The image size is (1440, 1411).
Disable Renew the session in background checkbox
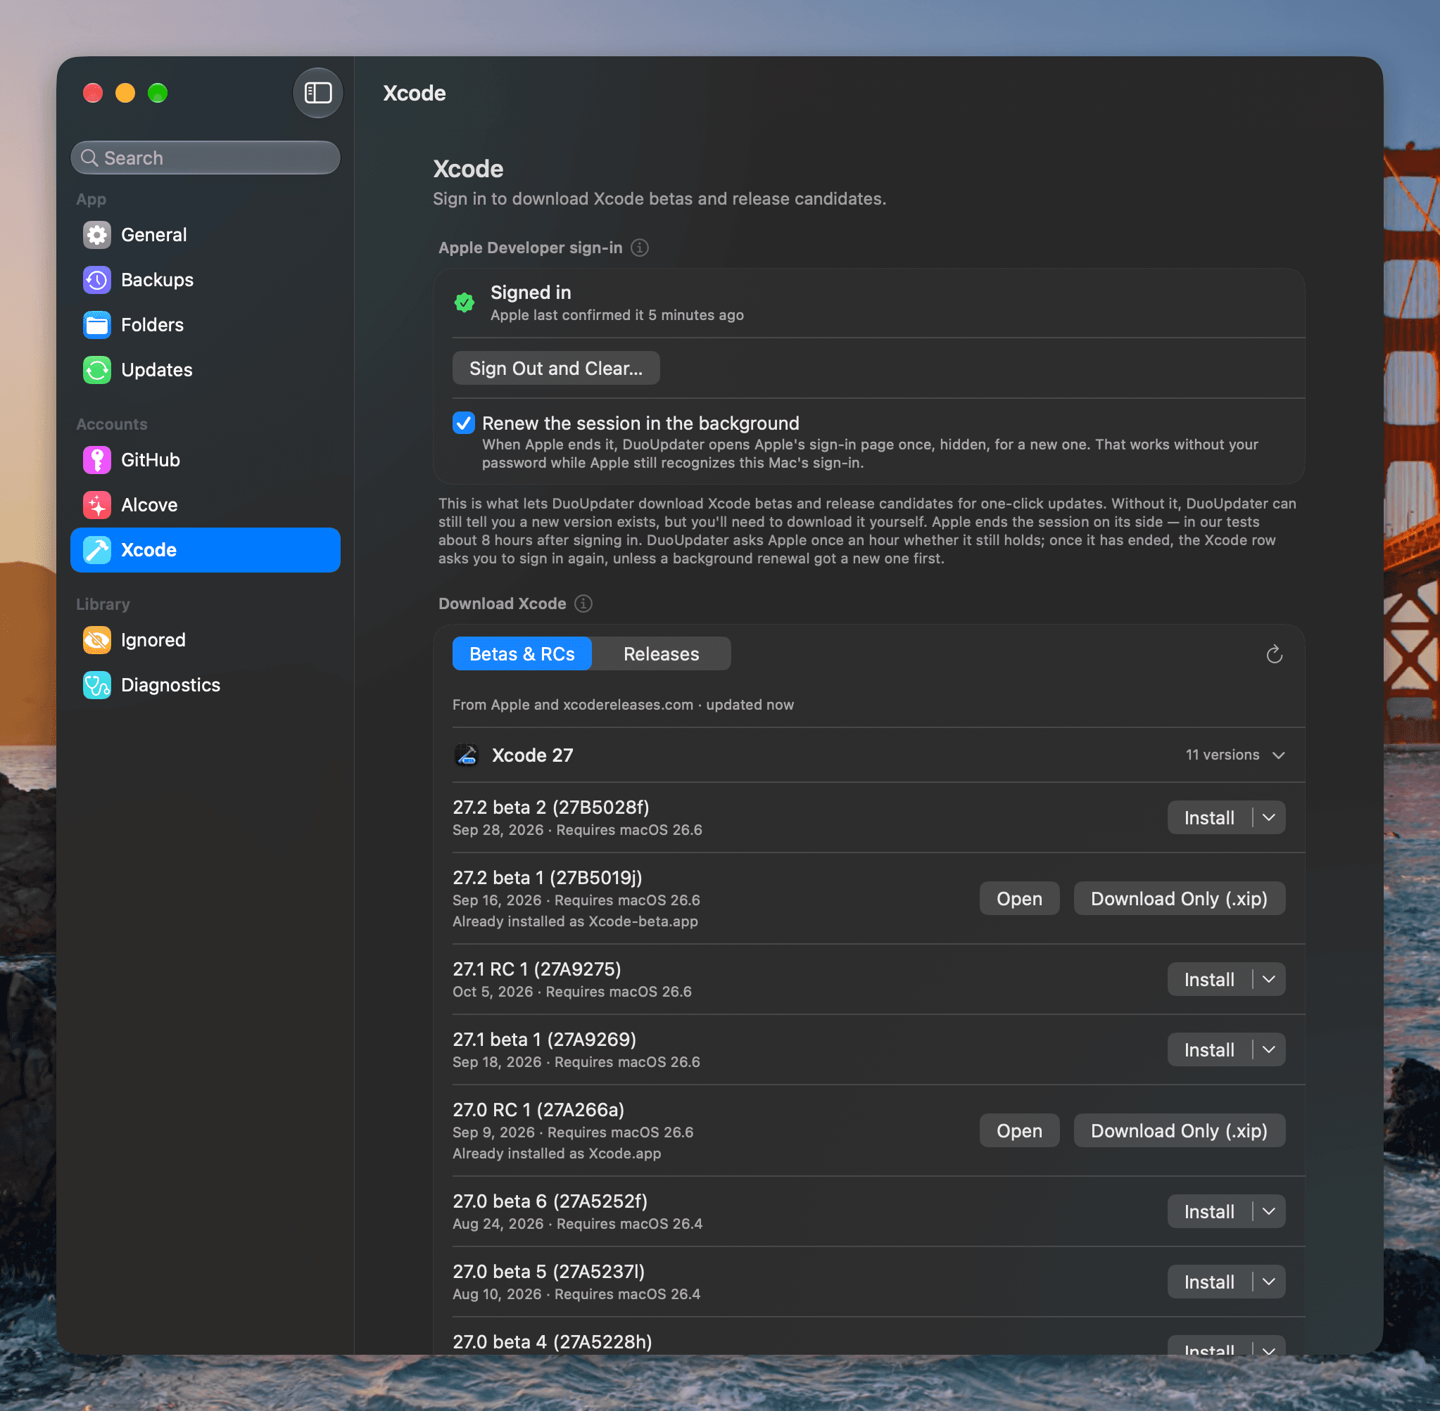463,423
